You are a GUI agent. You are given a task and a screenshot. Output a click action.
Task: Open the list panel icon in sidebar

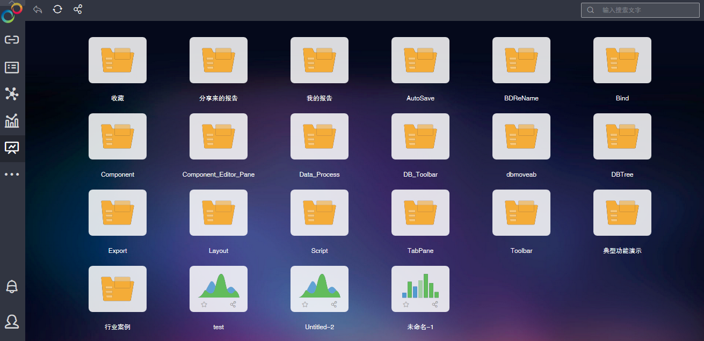pos(12,67)
